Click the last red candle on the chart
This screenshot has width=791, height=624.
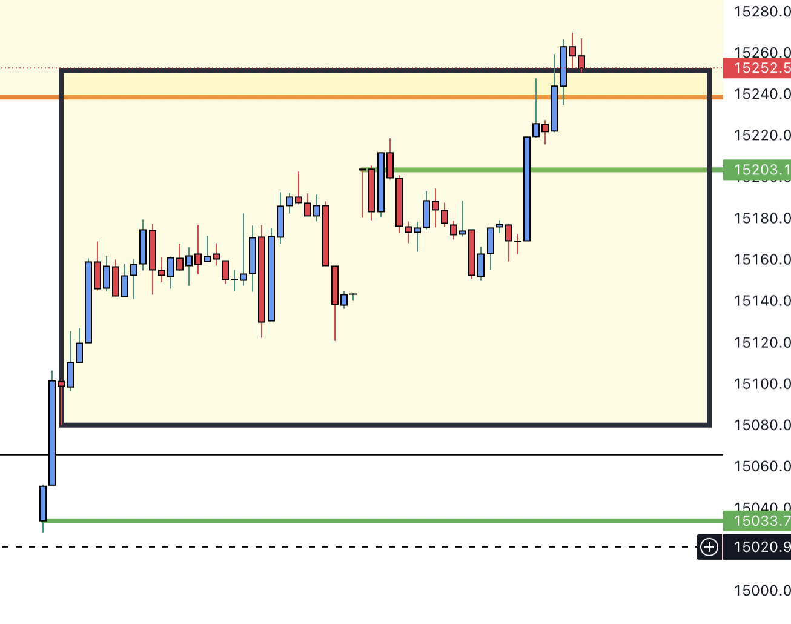[581, 62]
